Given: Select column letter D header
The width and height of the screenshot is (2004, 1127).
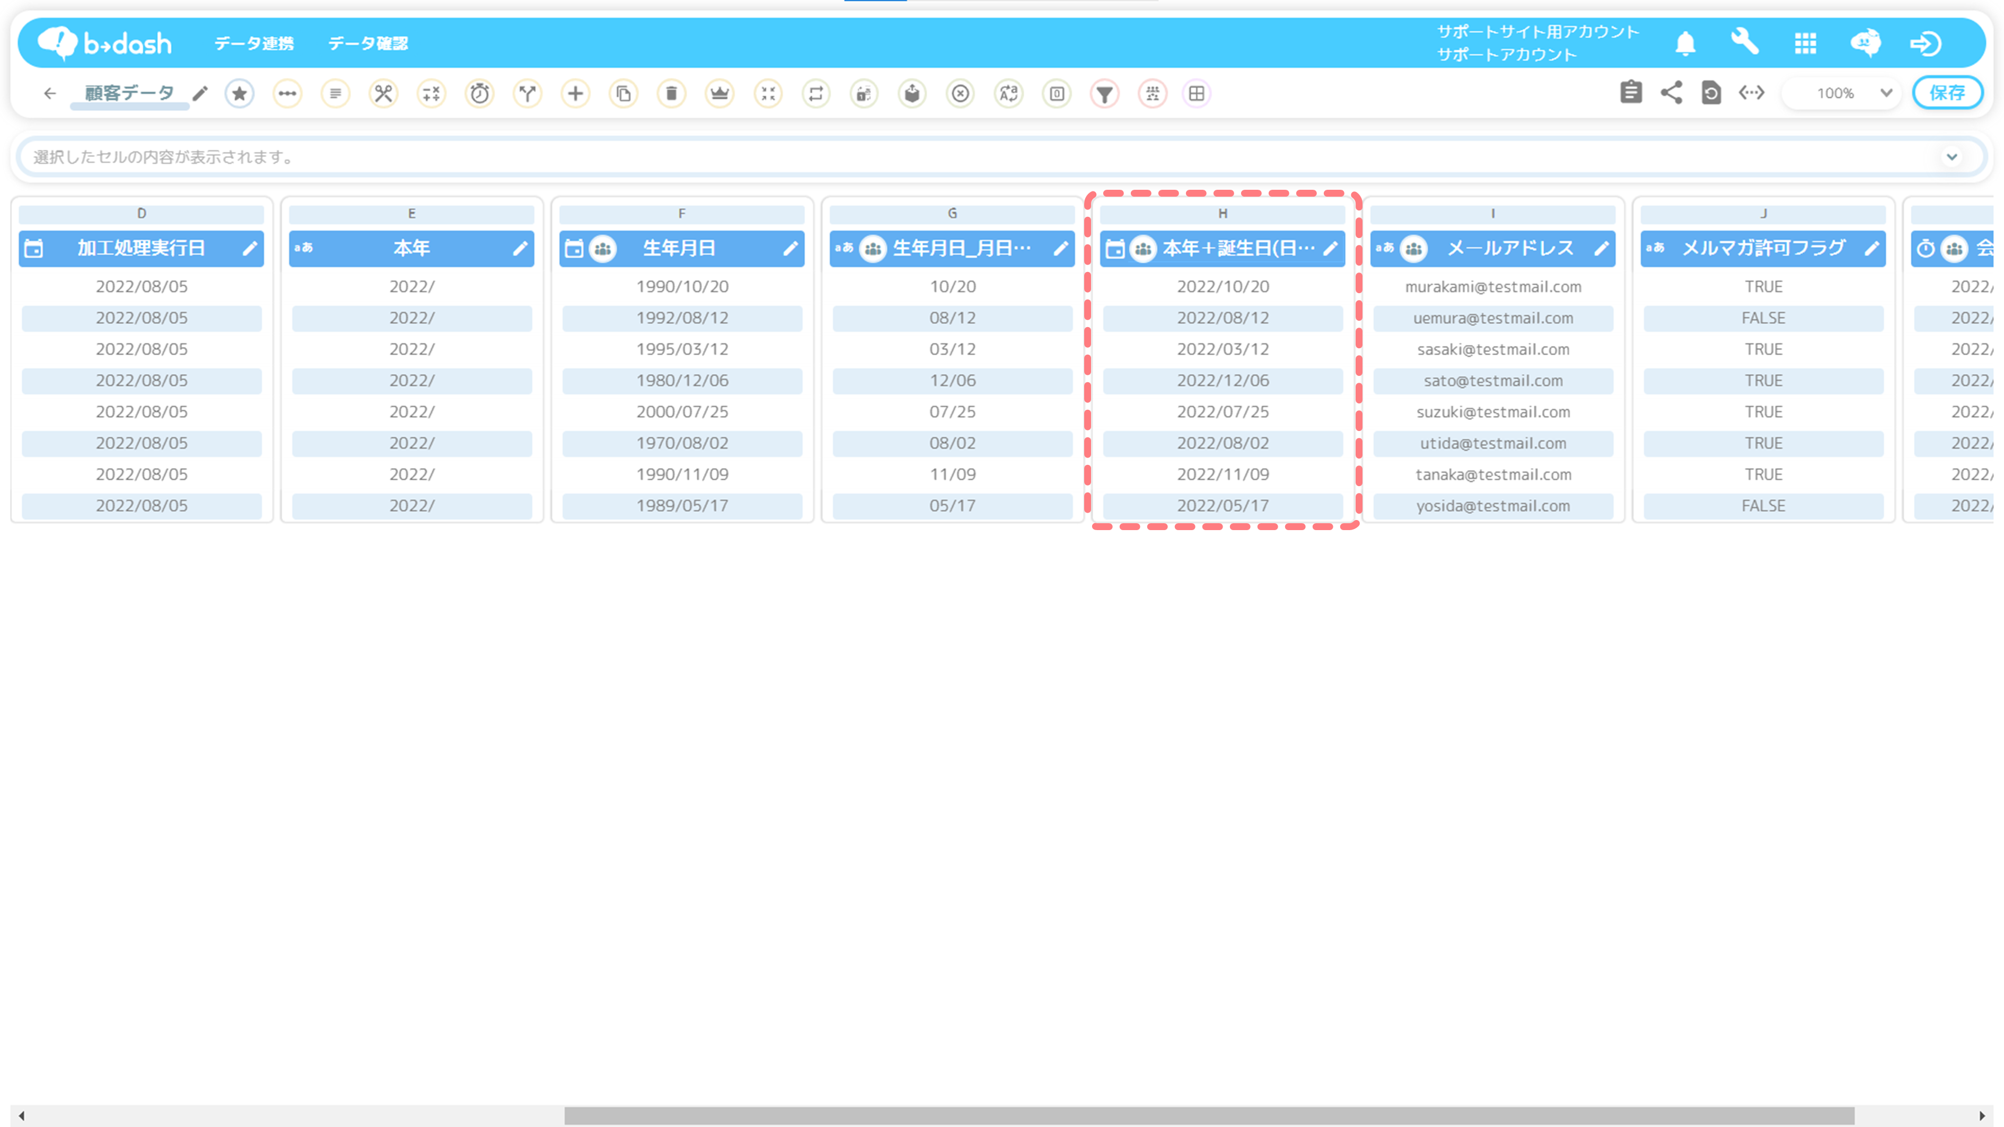Looking at the screenshot, I should (x=142, y=213).
